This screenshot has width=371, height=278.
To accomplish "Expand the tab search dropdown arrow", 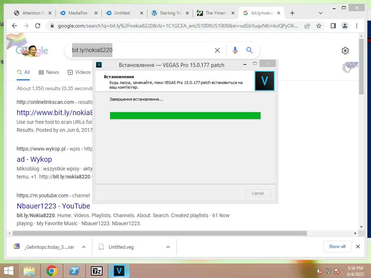I will pos(320,13).
